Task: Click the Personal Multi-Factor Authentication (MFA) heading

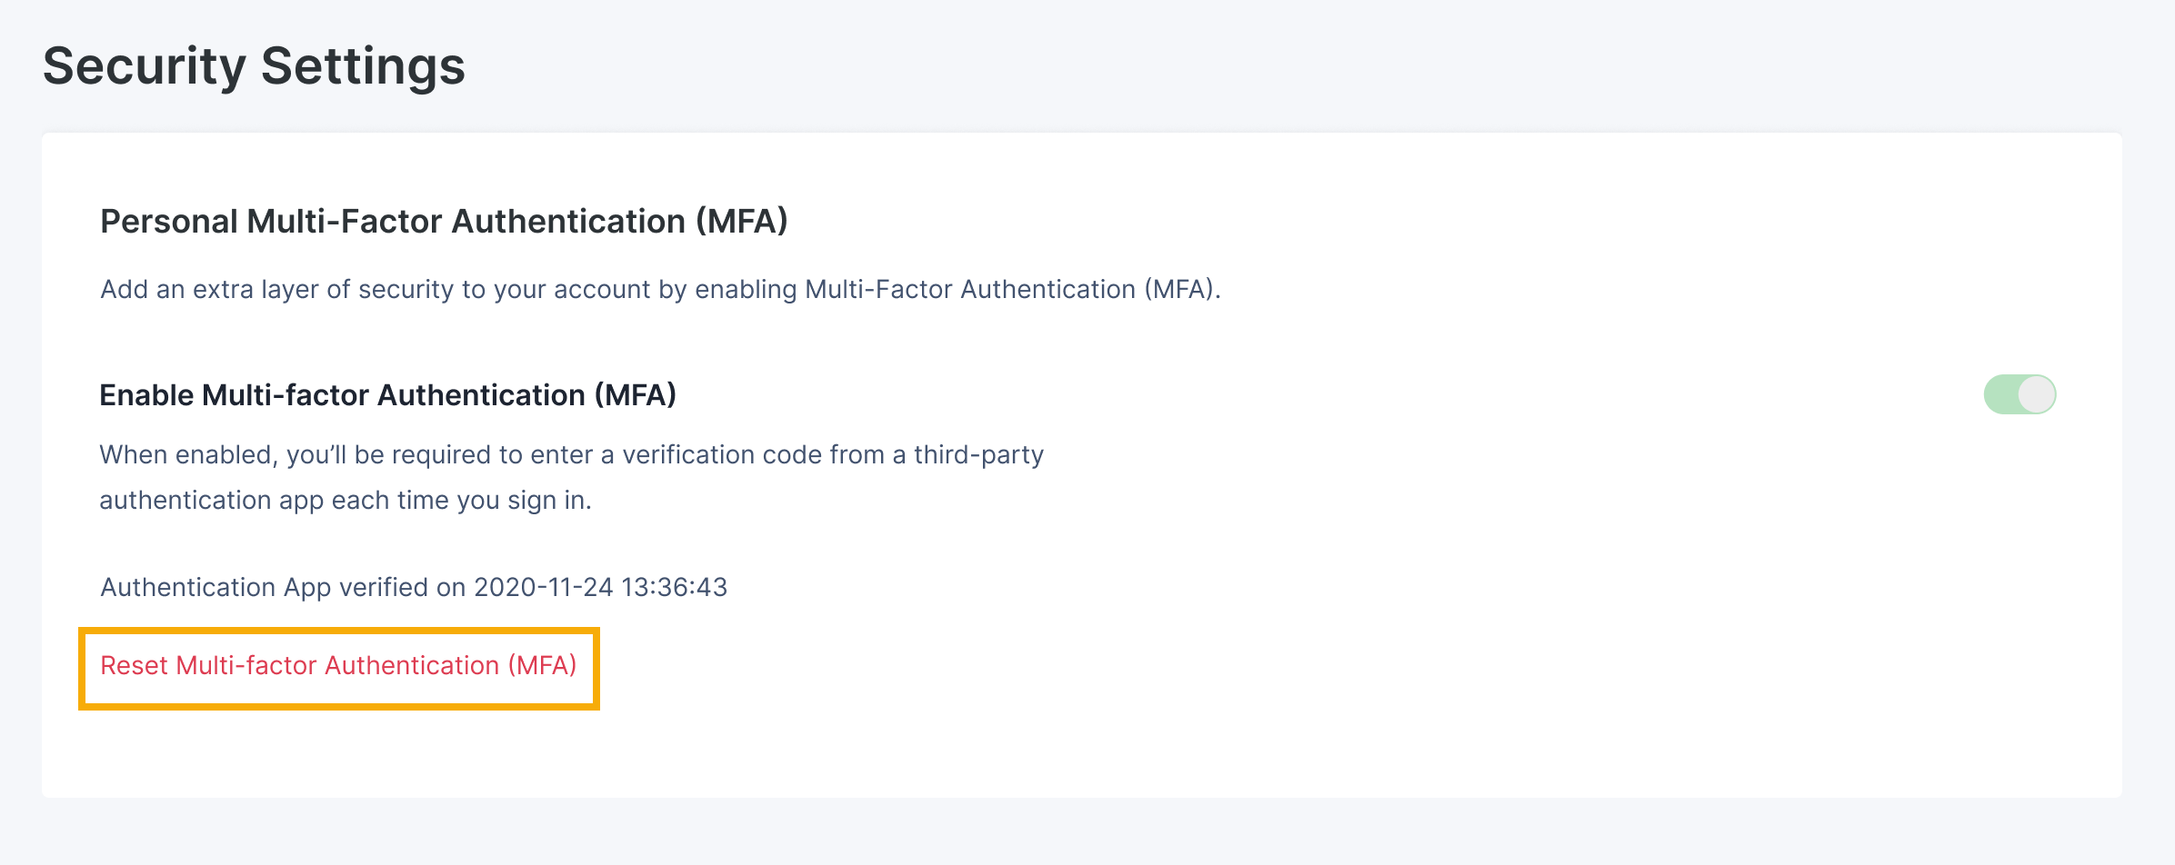Action: click(444, 222)
